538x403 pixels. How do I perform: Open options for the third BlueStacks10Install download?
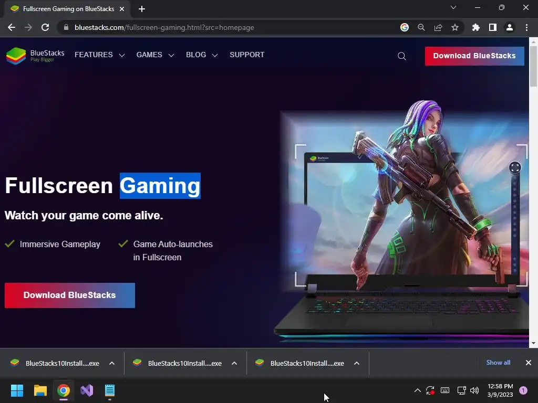click(x=357, y=363)
